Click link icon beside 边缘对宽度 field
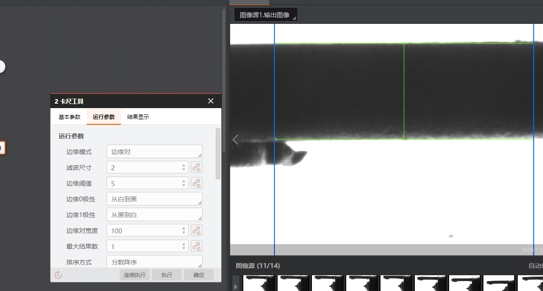Screen dimensions: 543x291 click(196, 231)
